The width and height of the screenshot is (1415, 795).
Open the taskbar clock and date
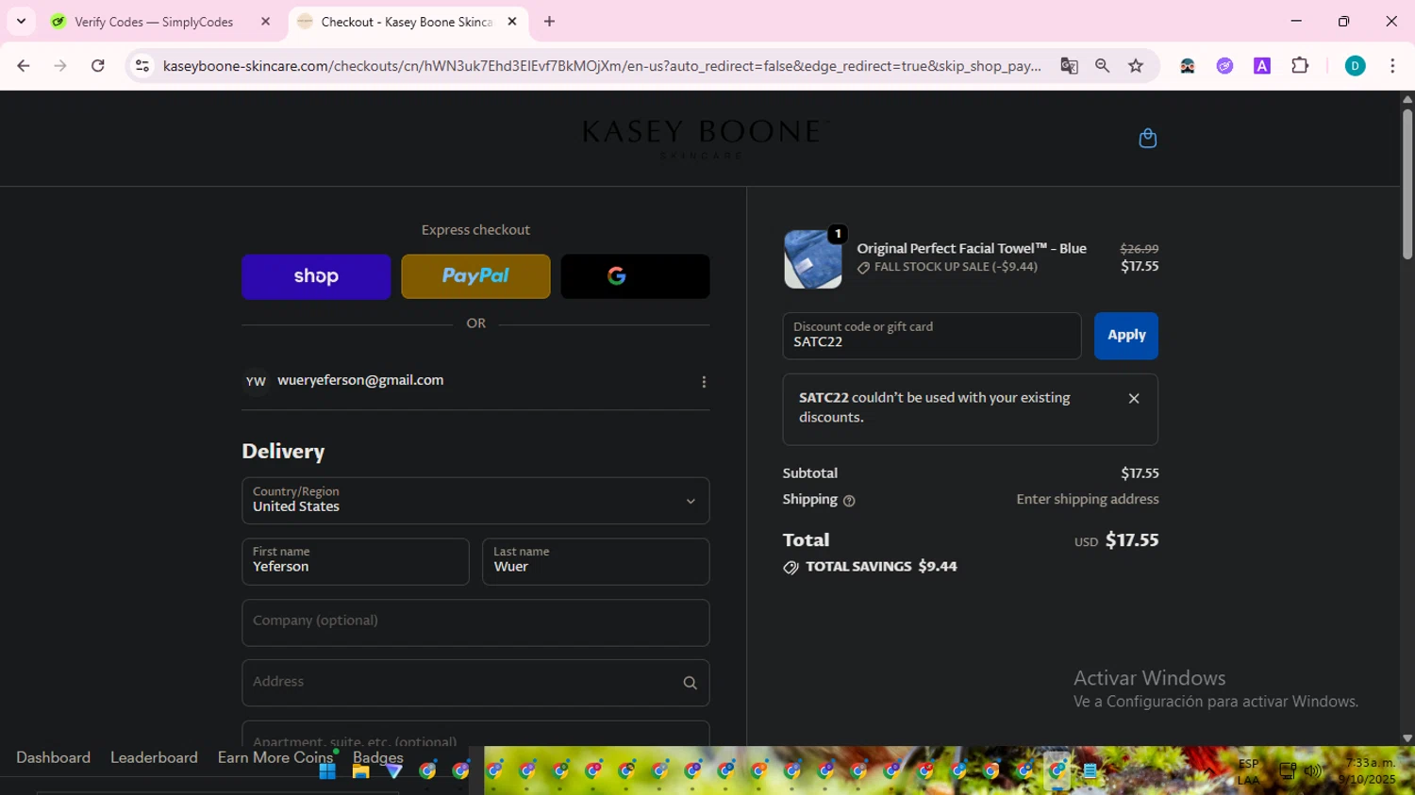coord(1367,771)
